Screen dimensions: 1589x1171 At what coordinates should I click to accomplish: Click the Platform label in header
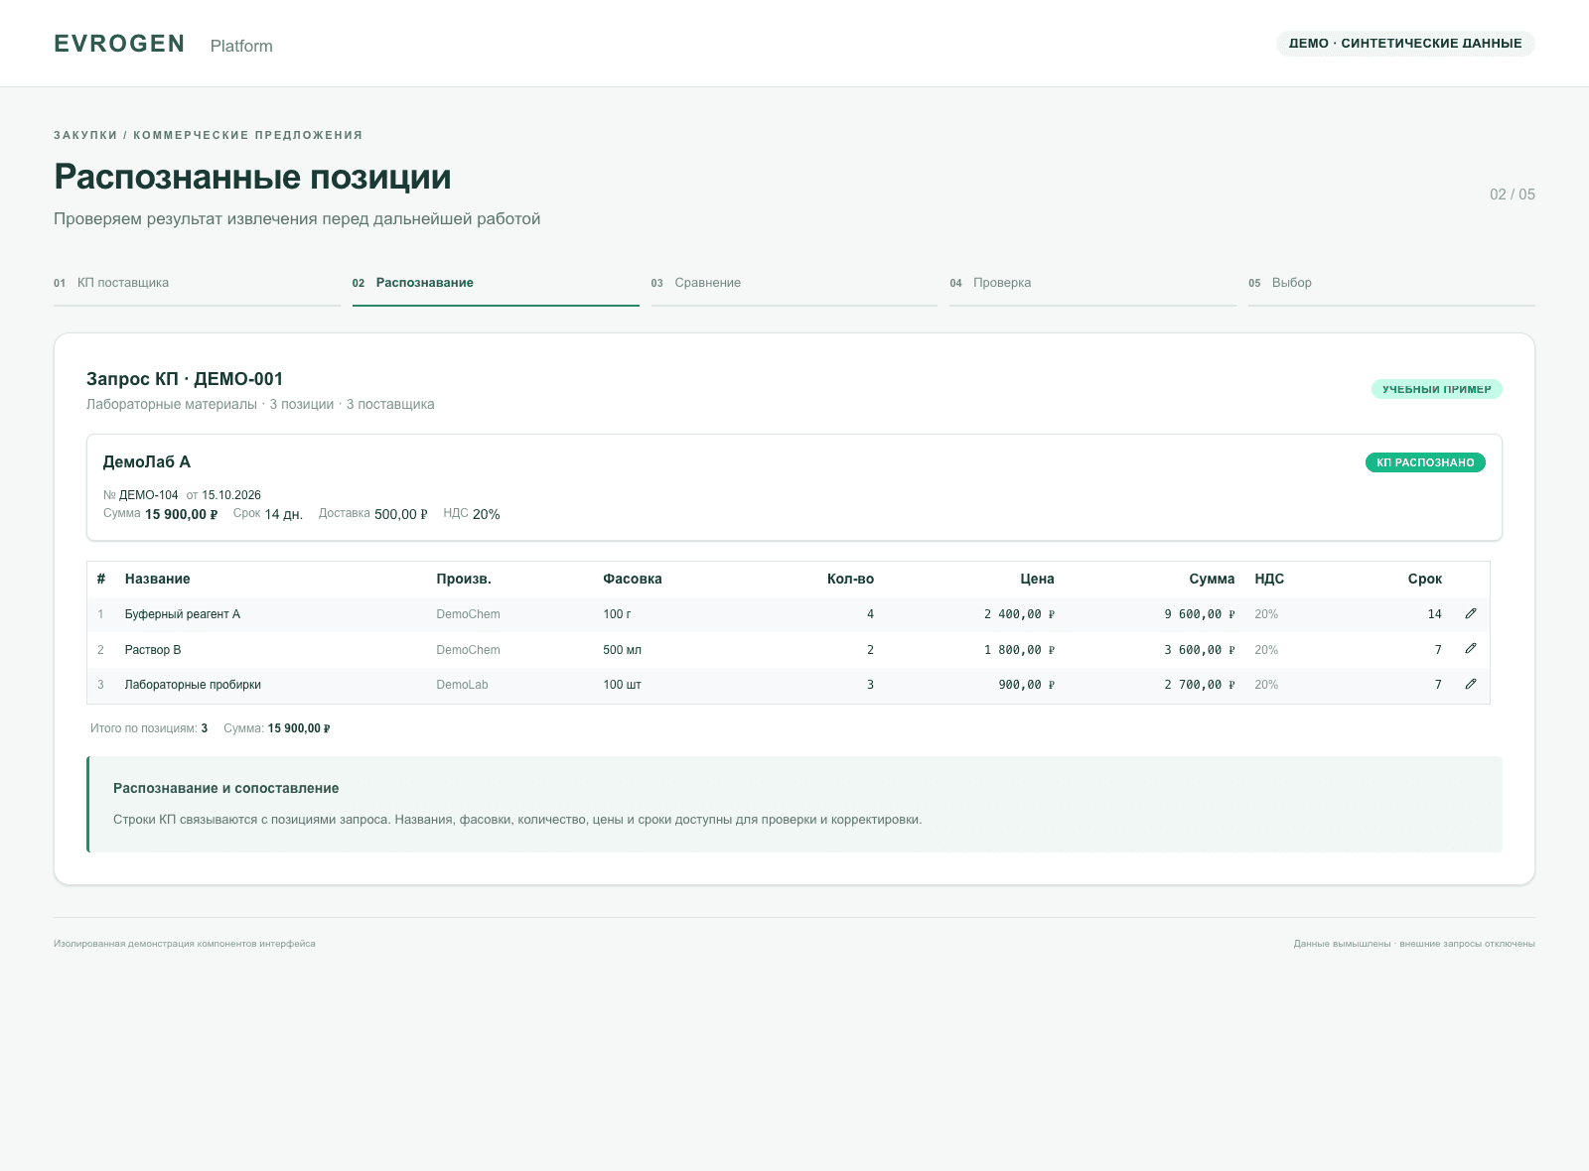(241, 46)
